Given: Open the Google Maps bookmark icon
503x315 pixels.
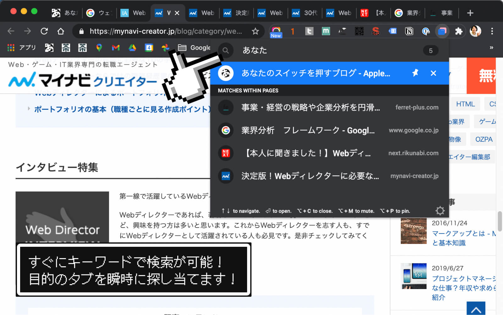Looking at the screenshot, I should (x=99, y=47).
